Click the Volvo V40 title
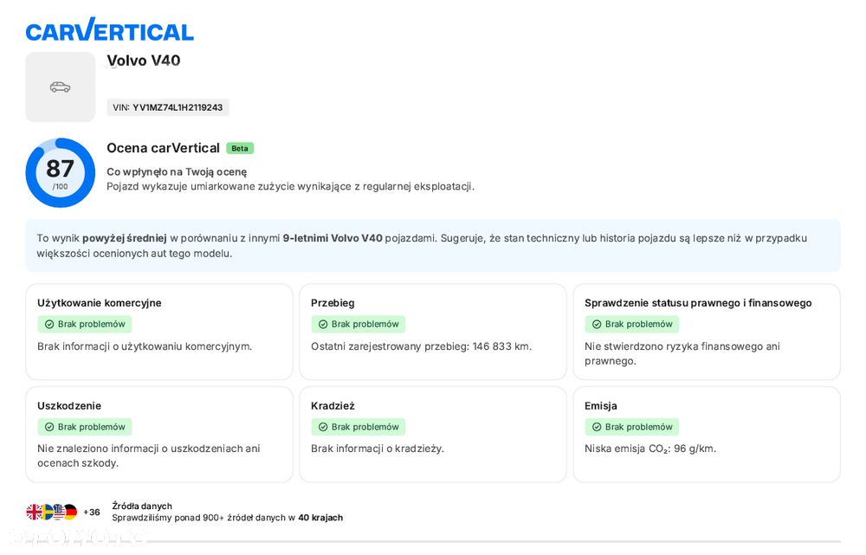This screenshot has width=866, height=555. click(x=144, y=61)
